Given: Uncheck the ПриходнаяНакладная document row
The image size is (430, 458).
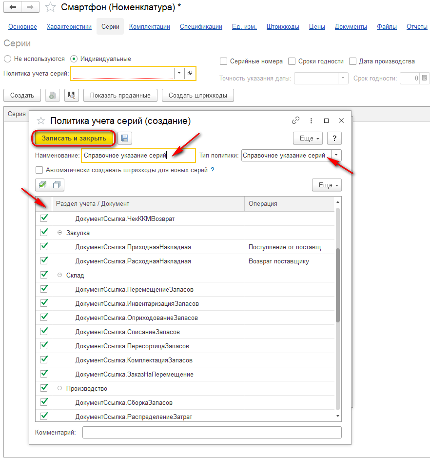Looking at the screenshot, I should [x=44, y=247].
